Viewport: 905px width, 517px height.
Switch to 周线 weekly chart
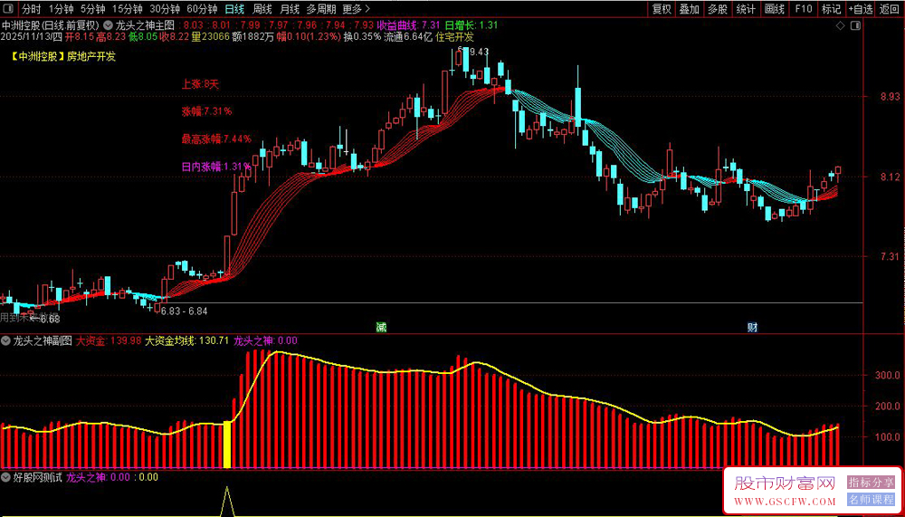point(262,9)
